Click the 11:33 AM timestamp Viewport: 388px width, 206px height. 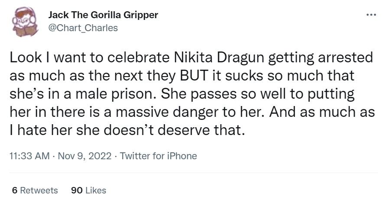pos(29,156)
